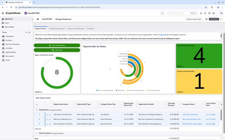225x140 pixels.
Task: Open the Tasks table
Action: point(8,60)
